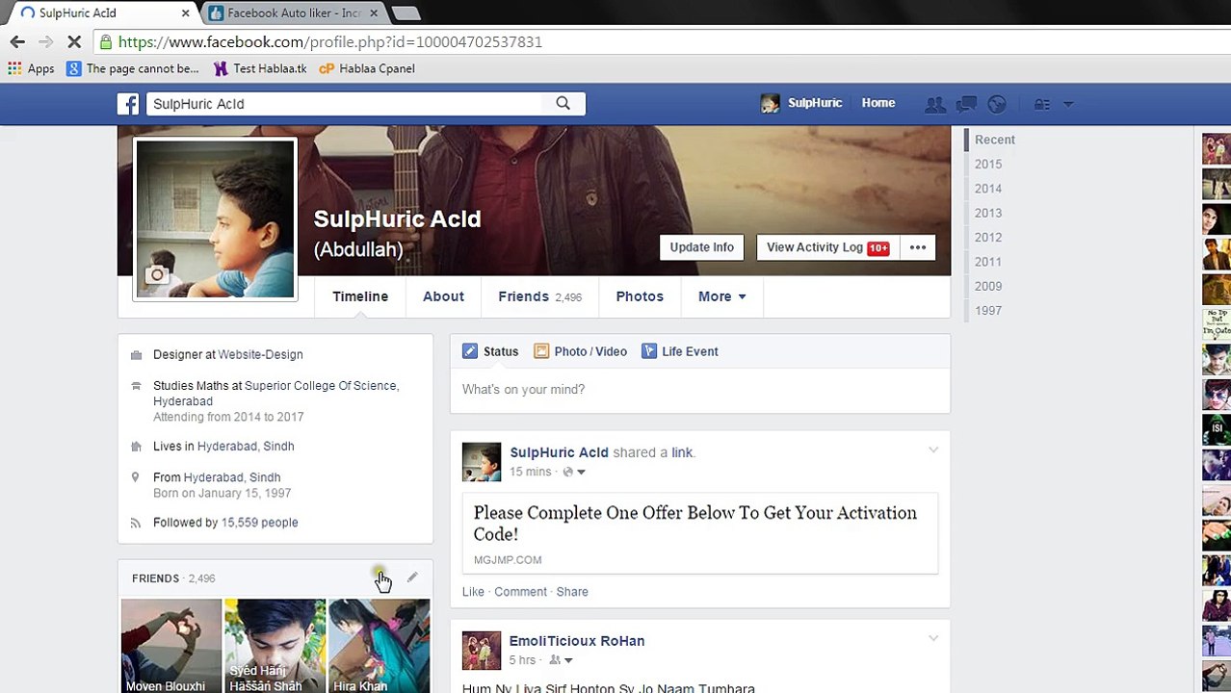The height and width of the screenshot is (693, 1231).
Task: Click the Facebook logo icon
Action: 128,104
